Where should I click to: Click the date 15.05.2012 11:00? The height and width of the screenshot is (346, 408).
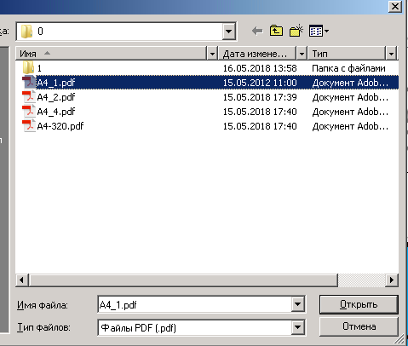click(260, 83)
